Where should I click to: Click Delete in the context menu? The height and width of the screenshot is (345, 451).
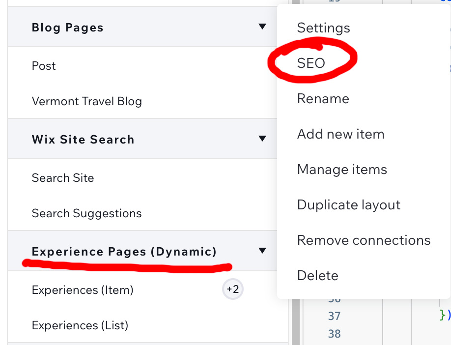tap(317, 276)
